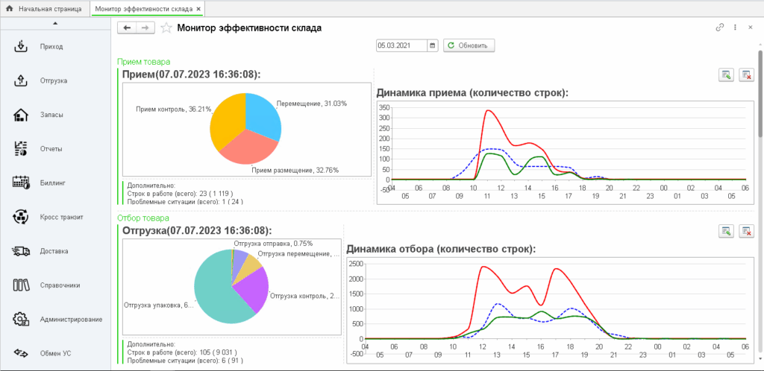Open Доставка truck icon
The width and height of the screenshot is (764, 371).
(21, 251)
